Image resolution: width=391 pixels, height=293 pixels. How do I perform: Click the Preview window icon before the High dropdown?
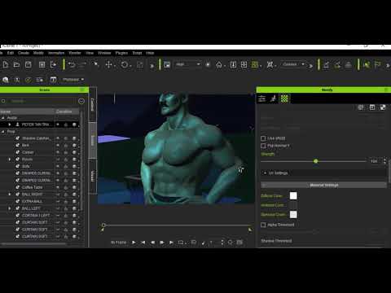click(x=167, y=64)
